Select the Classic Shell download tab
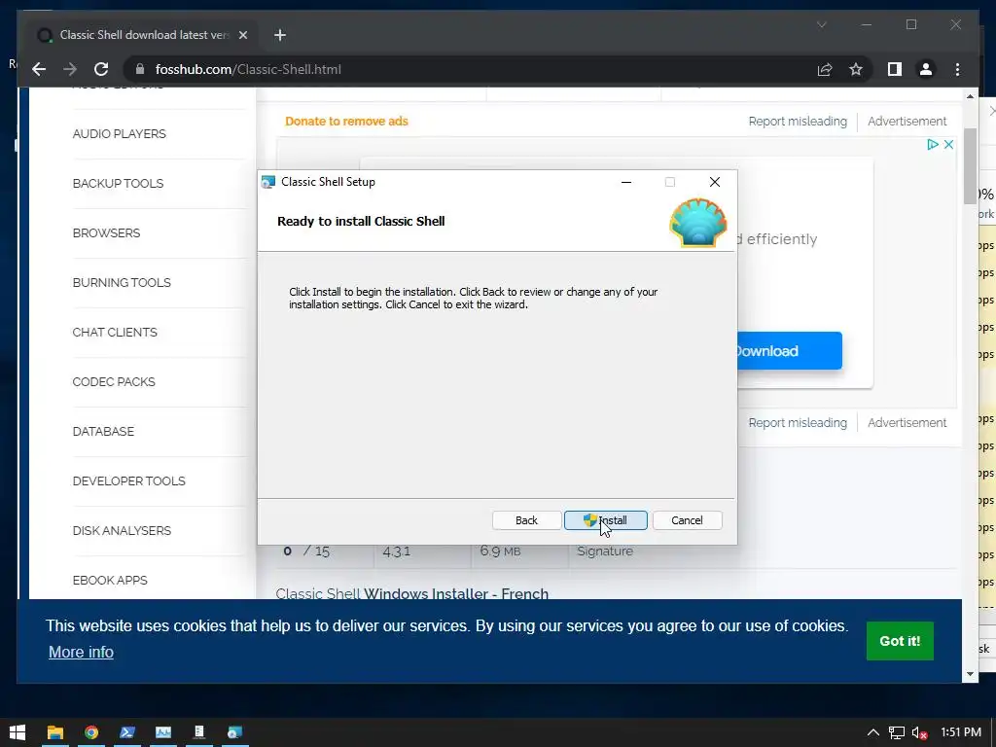 click(143, 35)
